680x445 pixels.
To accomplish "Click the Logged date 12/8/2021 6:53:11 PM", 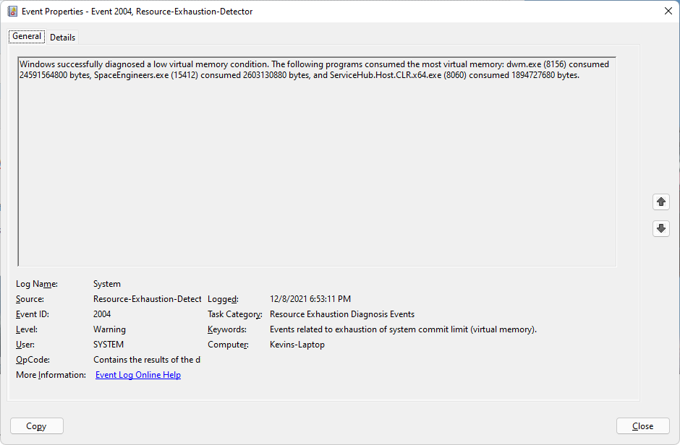I will pos(310,299).
